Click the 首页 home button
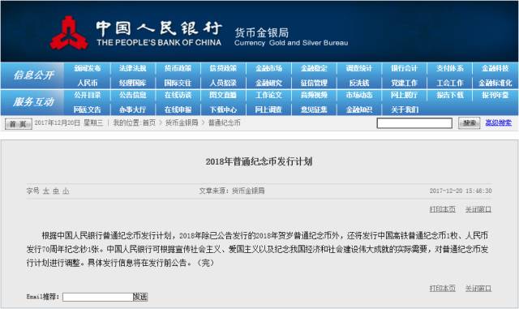 coord(19,123)
